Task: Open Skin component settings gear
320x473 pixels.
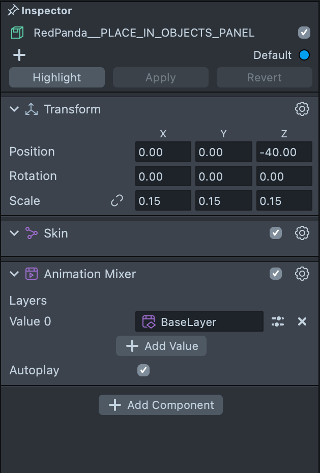Action: pyautogui.click(x=302, y=233)
